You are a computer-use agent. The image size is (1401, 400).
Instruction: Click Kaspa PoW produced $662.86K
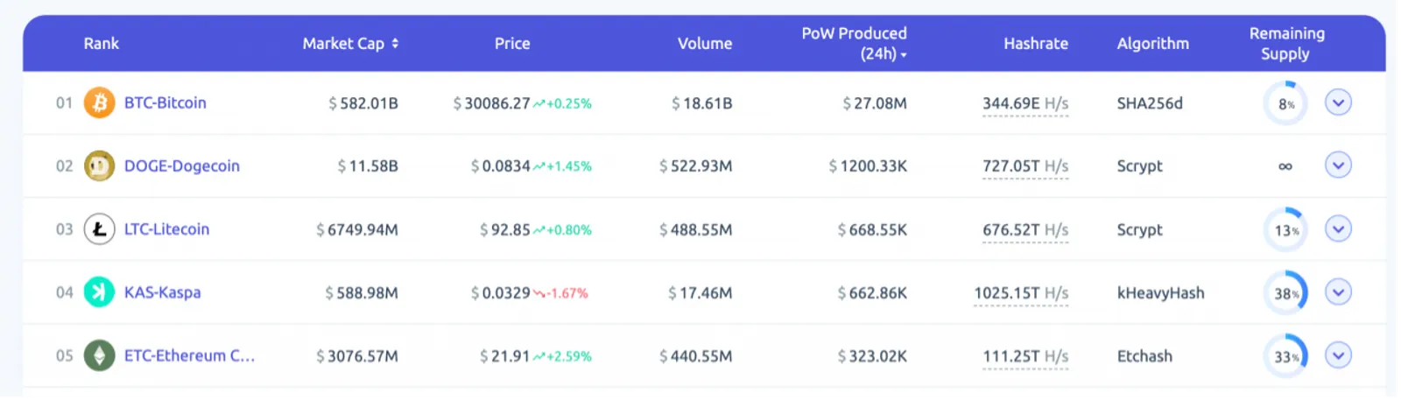click(873, 293)
